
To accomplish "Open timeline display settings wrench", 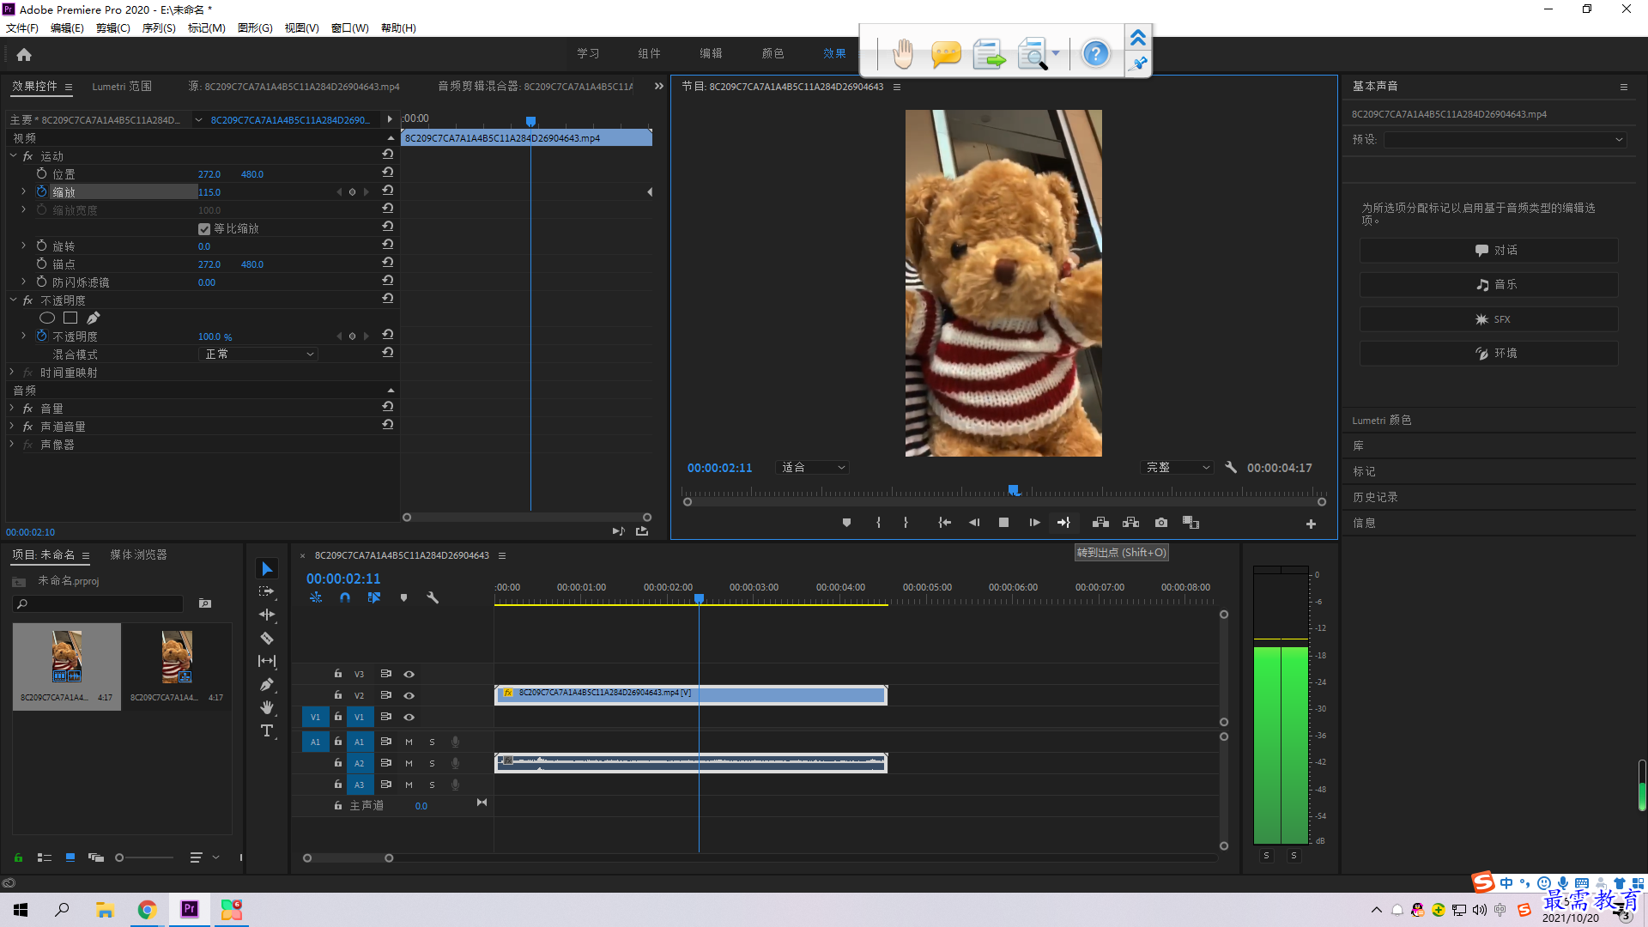I will [433, 597].
